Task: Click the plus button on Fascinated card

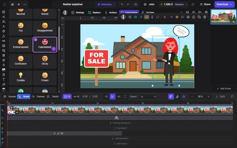Action: point(54,49)
